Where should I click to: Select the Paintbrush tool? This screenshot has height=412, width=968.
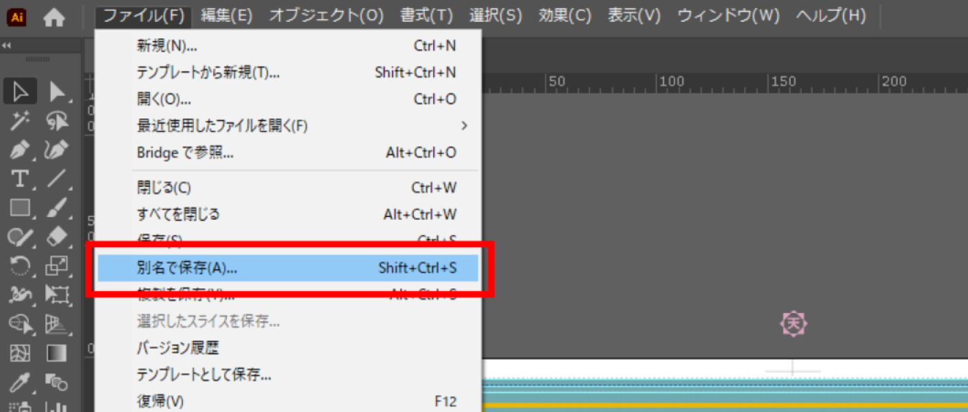click(x=58, y=209)
